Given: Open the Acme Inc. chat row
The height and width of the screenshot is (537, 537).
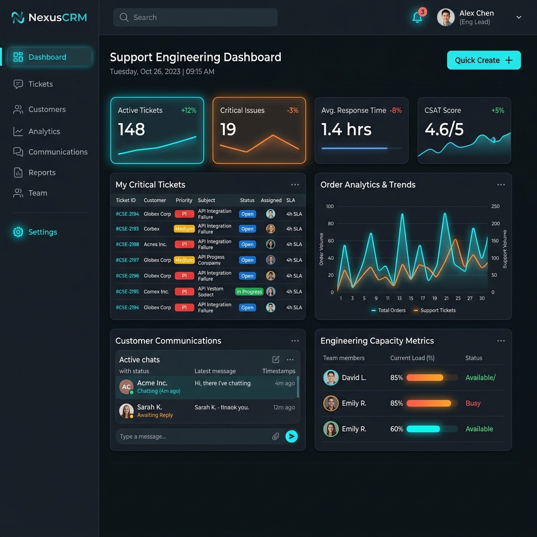Looking at the screenshot, I should coord(207,387).
